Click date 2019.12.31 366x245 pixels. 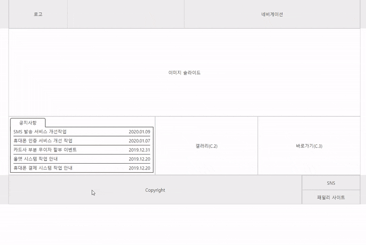tap(140, 150)
